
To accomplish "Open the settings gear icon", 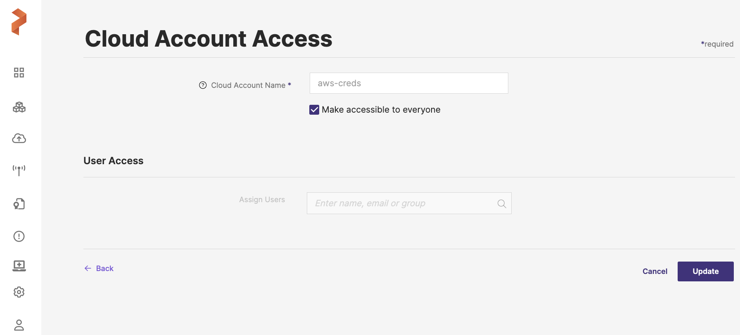I will pos(19,292).
